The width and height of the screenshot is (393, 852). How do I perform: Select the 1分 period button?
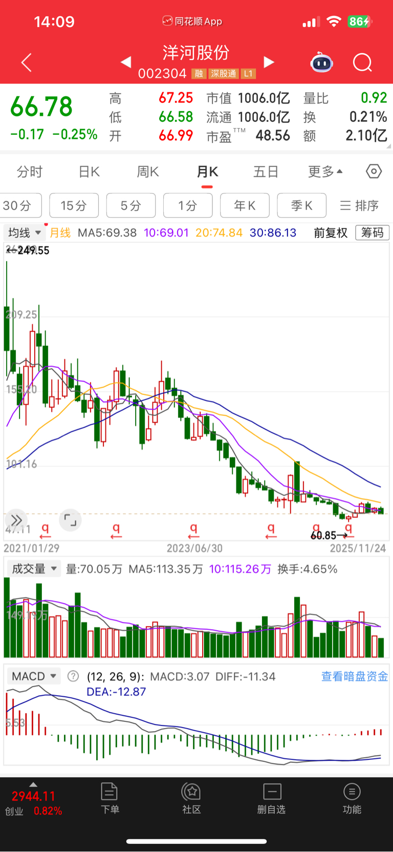188,205
